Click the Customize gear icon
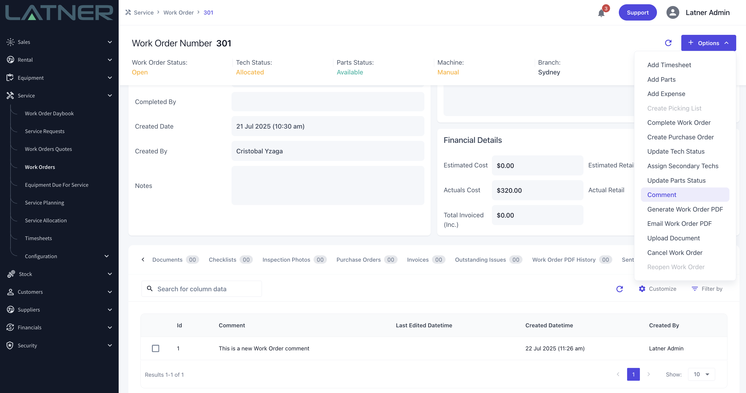 pyautogui.click(x=642, y=289)
